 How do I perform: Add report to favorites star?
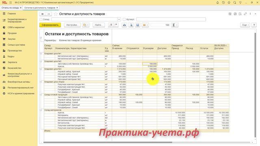pyautogui.click(x=56, y=14)
